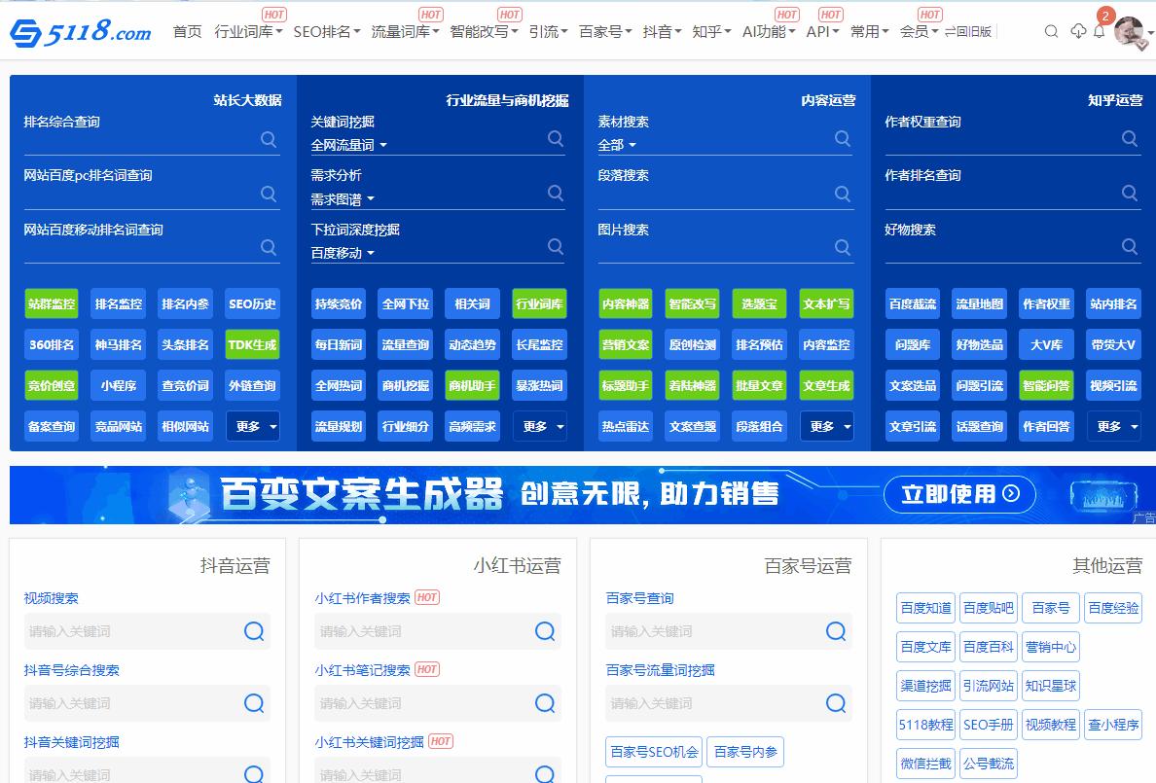Click the 行业词库 green tool button
The height and width of the screenshot is (783, 1156).
(x=540, y=303)
